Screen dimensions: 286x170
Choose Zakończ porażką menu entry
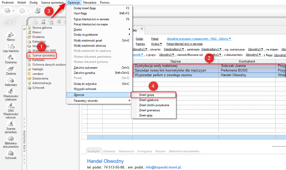[99, 73]
